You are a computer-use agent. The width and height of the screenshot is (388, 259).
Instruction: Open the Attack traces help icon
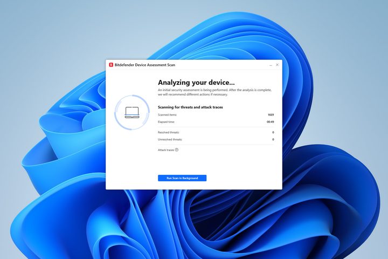[x=177, y=149]
